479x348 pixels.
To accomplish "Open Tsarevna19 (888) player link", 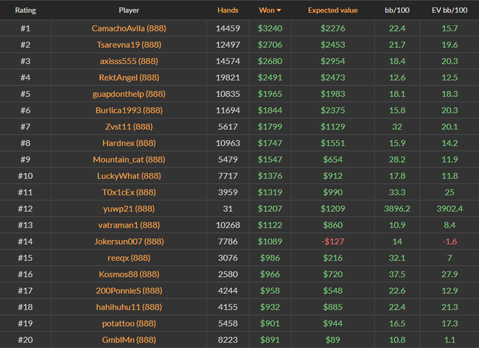I will (129, 45).
